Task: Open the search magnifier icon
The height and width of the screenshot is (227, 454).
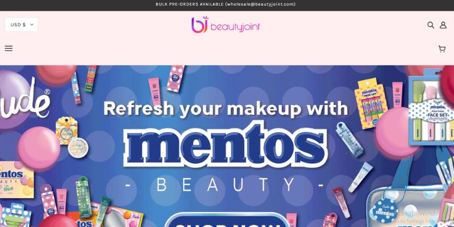Action: pos(431,25)
